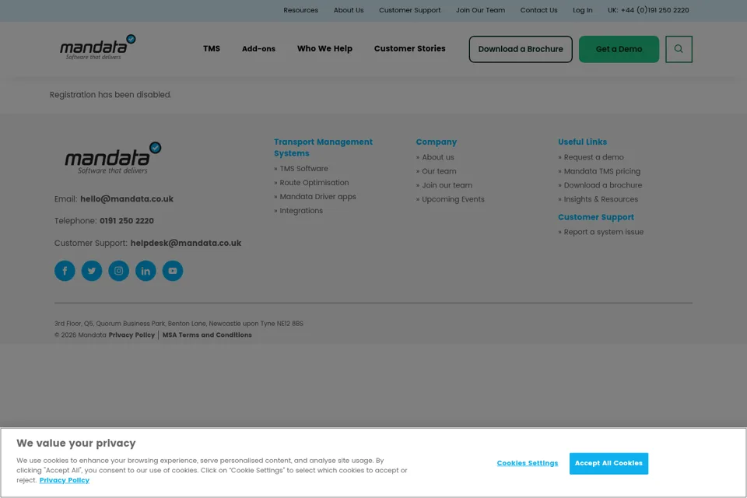
Task: Click the Mandata logo in header
Action: (98, 47)
